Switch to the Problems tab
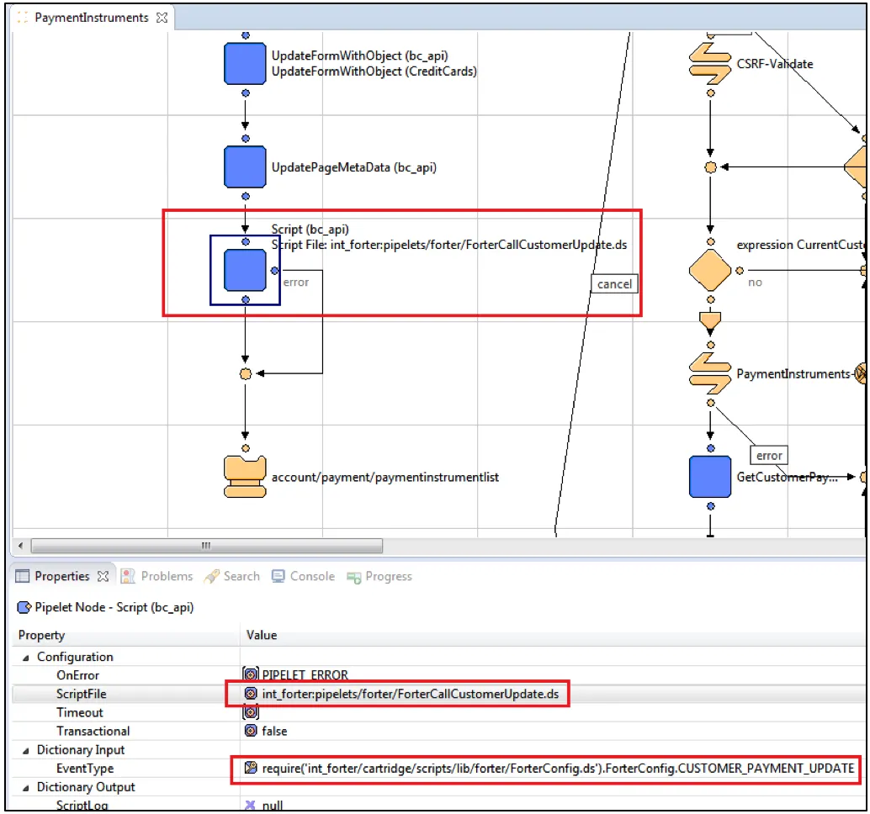This screenshot has height=814, width=870. (x=157, y=576)
